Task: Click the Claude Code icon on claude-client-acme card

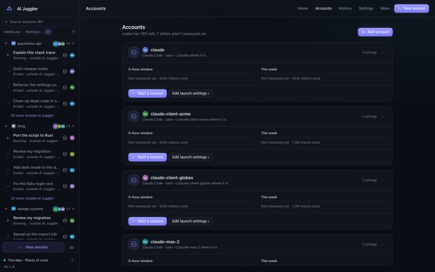Action: [134, 117]
